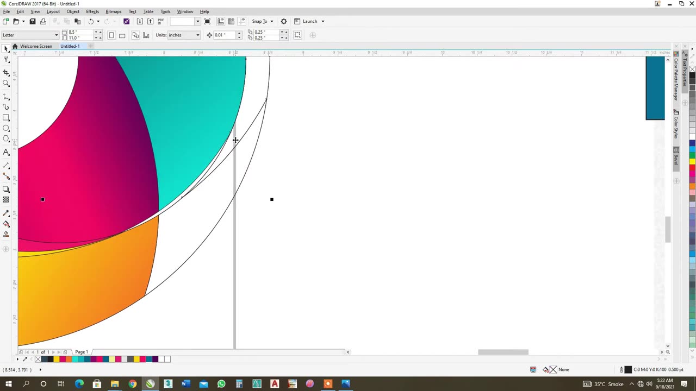696x391 pixels.
Task: Switch to the Page 1 tab
Action: (81, 352)
